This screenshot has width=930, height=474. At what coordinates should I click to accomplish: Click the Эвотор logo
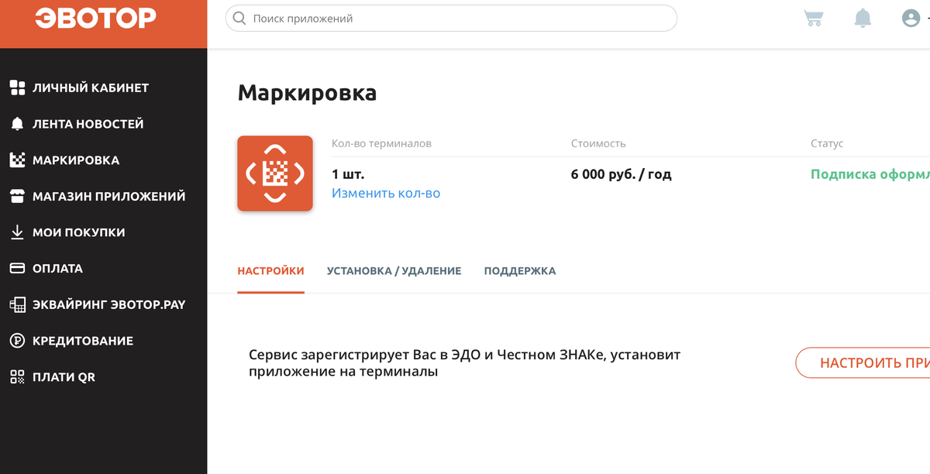95,18
